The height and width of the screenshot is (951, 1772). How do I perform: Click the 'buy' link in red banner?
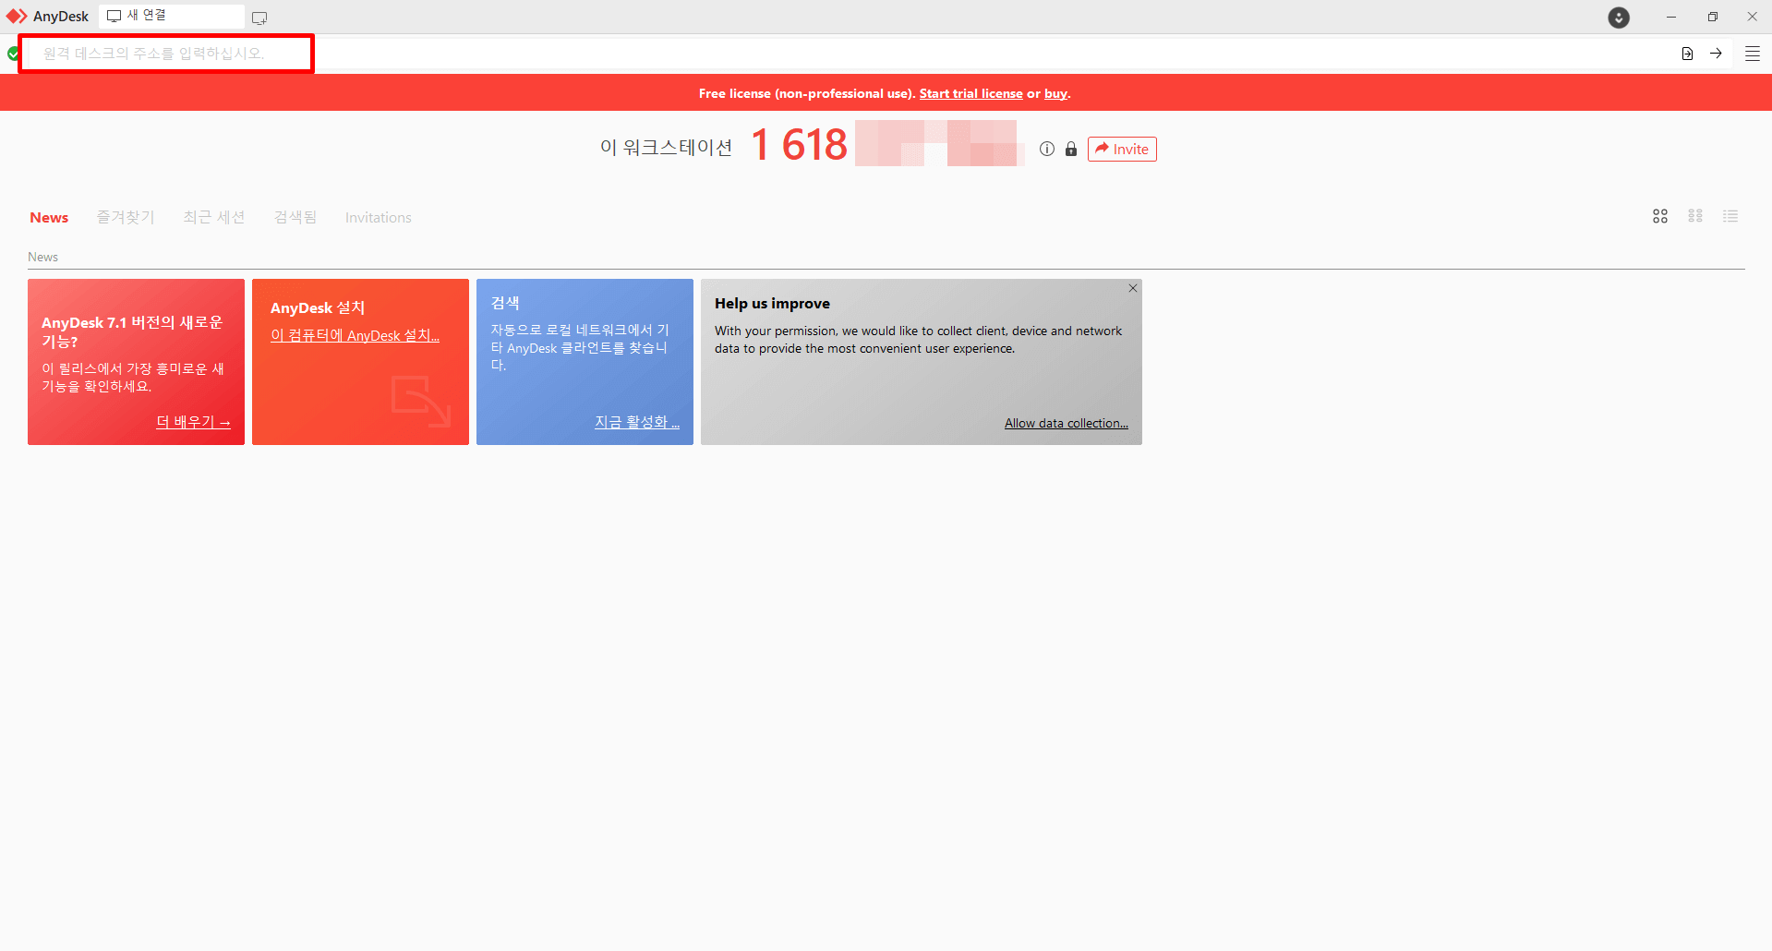[1055, 93]
